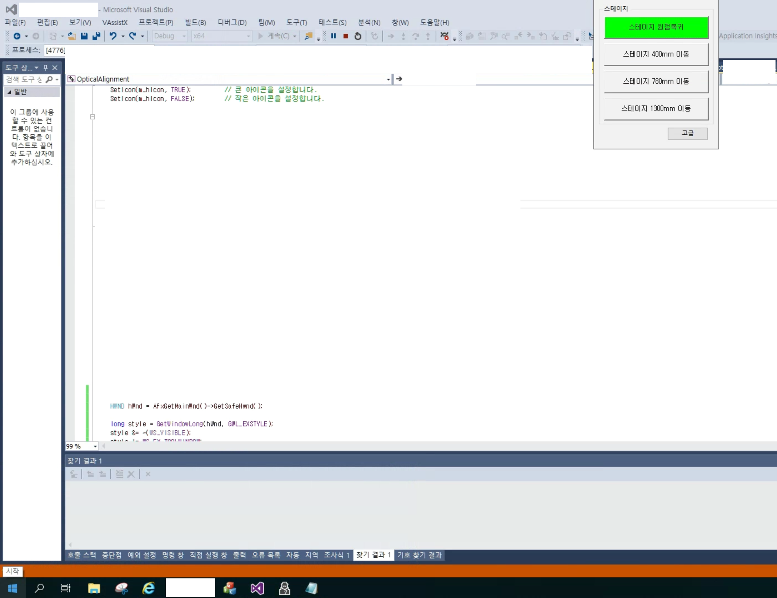Click the Open File folder icon
Viewport: 777px width, 598px height.
tap(72, 36)
